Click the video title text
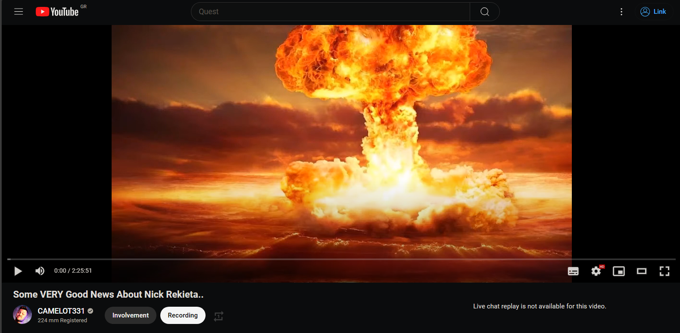Viewport: 680px width, 333px height. click(108, 295)
